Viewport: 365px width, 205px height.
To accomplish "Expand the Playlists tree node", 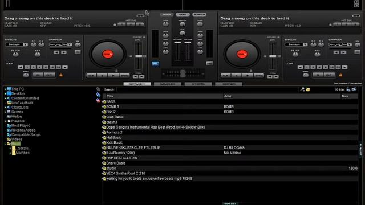I will tap(5, 121).
